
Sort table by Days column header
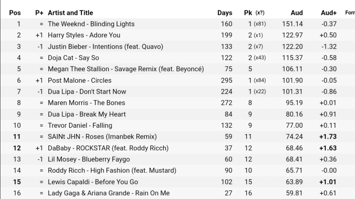(225, 13)
